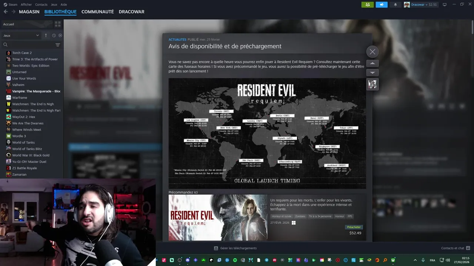Image resolution: width=474 pixels, height=266 pixels.
Task: Open Discord from the taskbar
Action: click(188, 260)
